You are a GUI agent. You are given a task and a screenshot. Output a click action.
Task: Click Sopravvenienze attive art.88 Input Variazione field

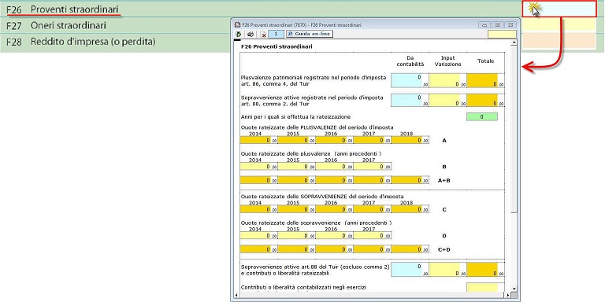(x=447, y=270)
